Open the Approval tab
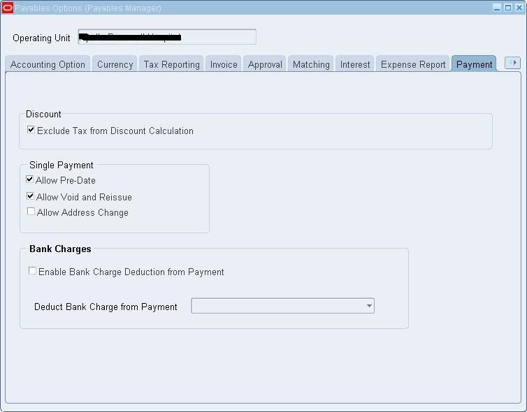 (x=265, y=64)
